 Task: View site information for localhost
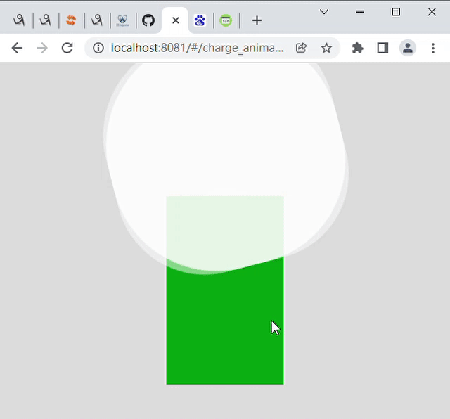[98, 48]
